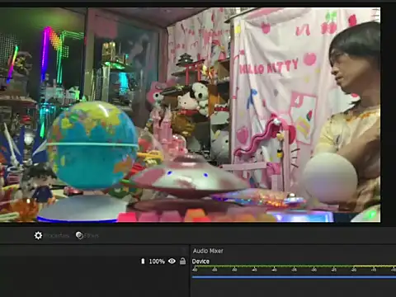Click the Audio Mixer panel title
Image resolution: width=396 pixels, height=297 pixels.
coord(208,251)
